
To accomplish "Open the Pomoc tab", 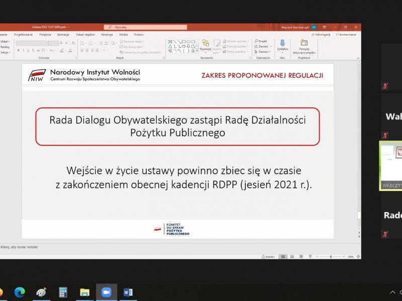I will (139, 35).
